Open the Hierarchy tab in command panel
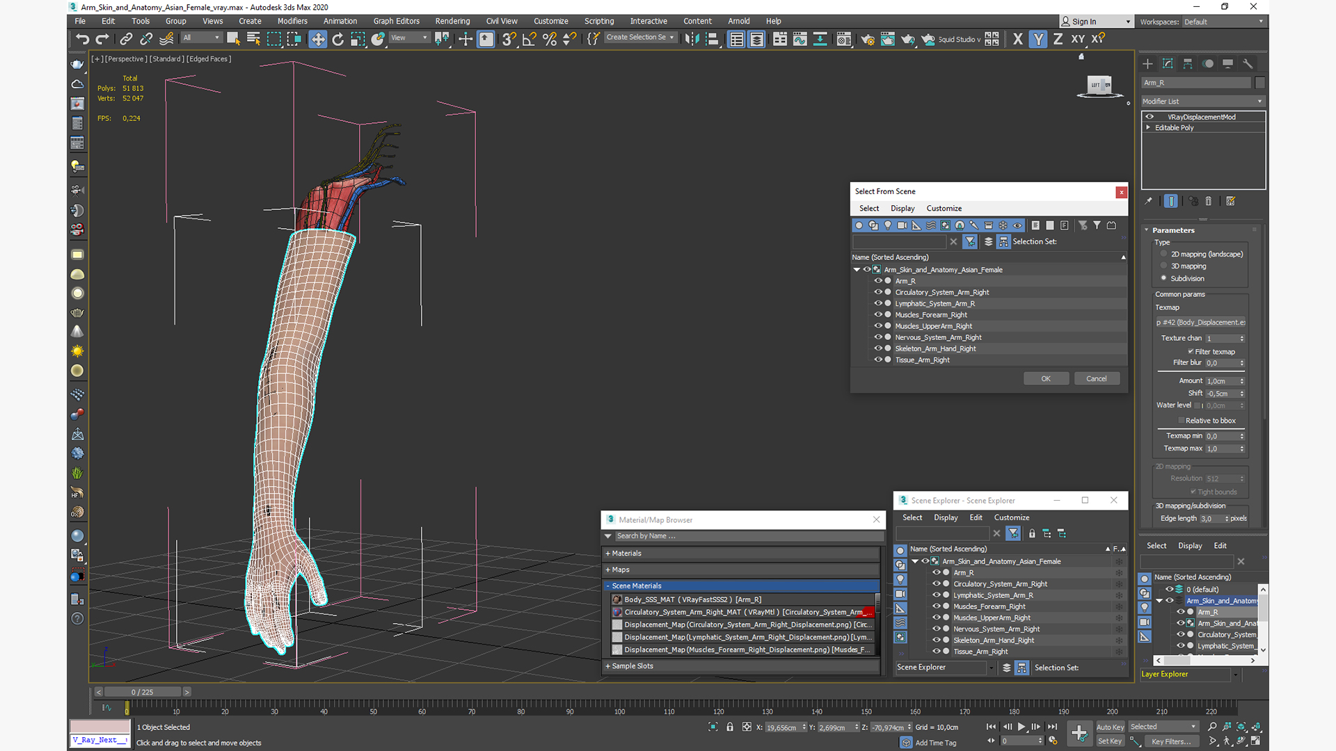The height and width of the screenshot is (751, 1336). coord(1188,63)
